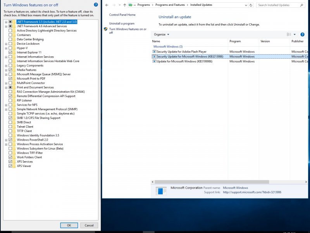The height and width of the screenshot is (233, 310).
Task: Refresh the Installed Updates address bar
Action: tap(251, 5)
